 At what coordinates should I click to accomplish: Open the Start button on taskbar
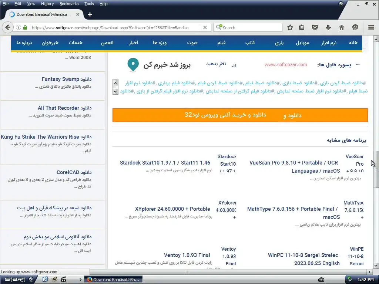coord(19,280)
